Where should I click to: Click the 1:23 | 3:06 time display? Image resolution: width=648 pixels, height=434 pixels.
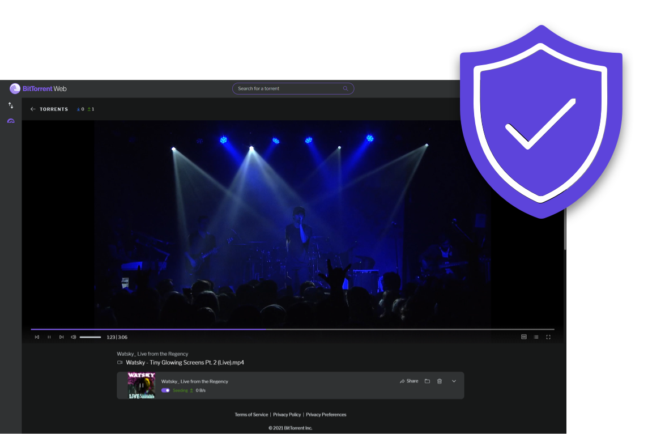click(x=117, y=337)
